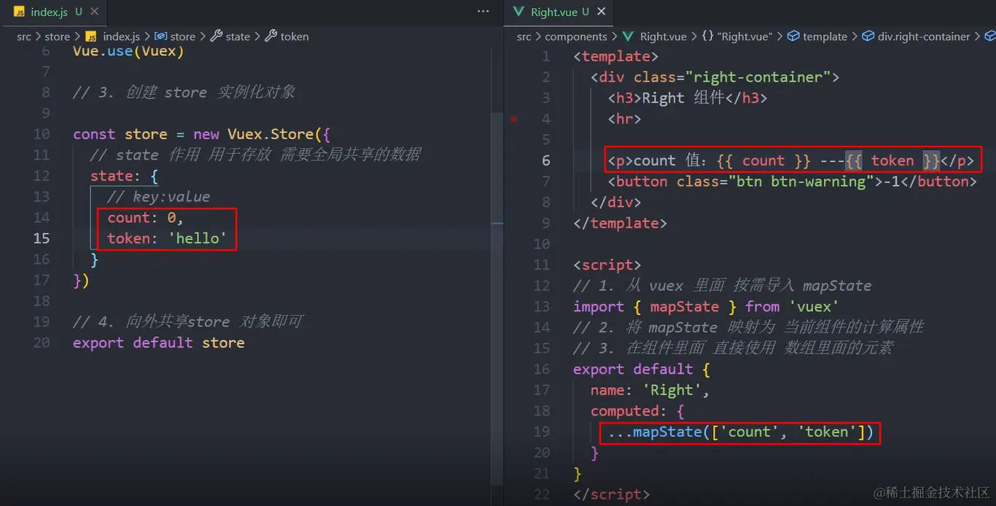Click the token: 'hello' line
The width and height of the screenshot is (996, 506).
coord(167,238)
